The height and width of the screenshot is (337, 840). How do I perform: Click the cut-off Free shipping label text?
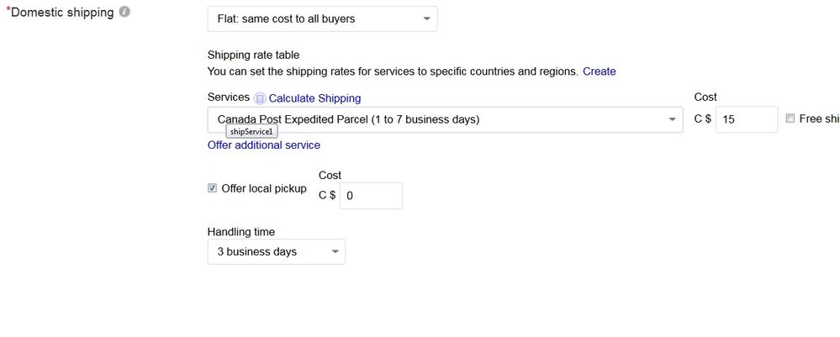pos(819,118)
